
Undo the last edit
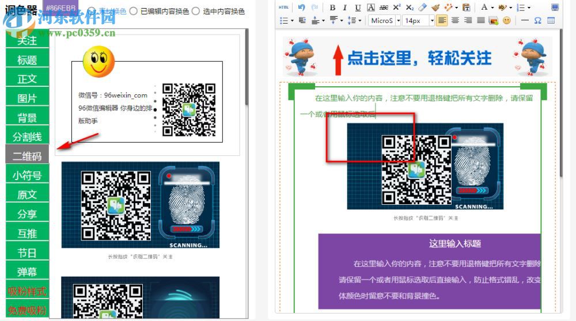(302, 7)
